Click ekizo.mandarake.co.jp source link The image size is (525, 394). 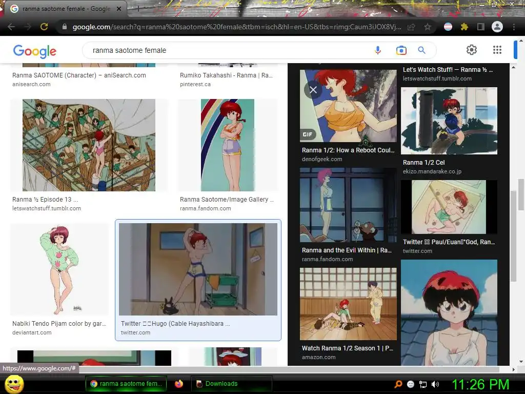[x=432, y=171]
